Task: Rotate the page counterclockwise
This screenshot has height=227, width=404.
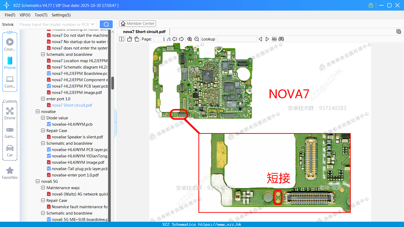Action: 129,39
